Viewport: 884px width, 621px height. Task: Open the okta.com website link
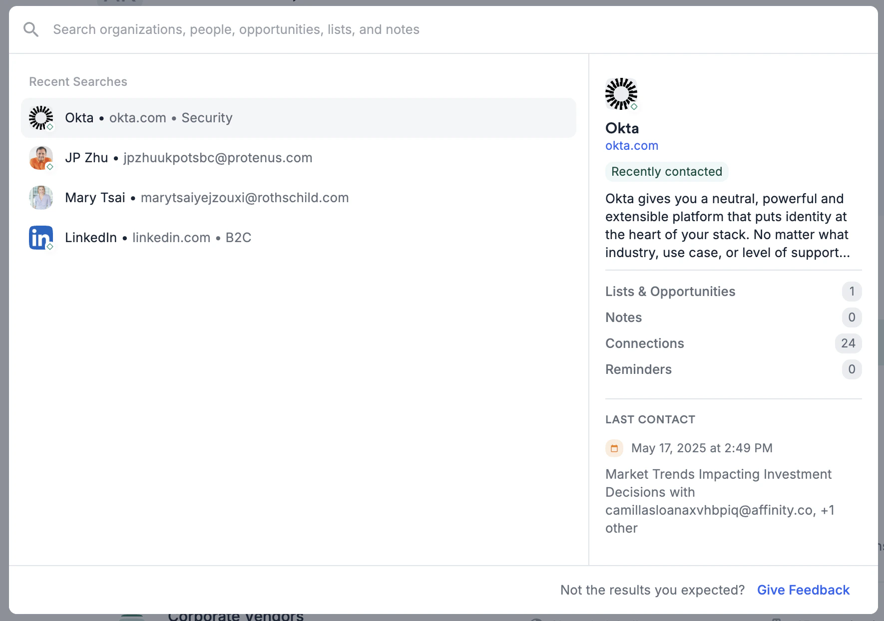632,146
